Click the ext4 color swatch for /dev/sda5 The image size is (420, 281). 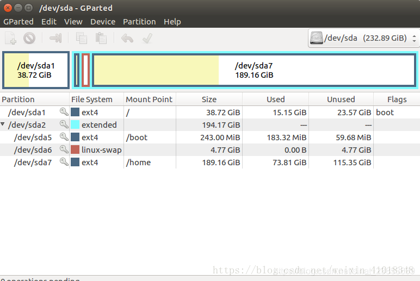75,138
